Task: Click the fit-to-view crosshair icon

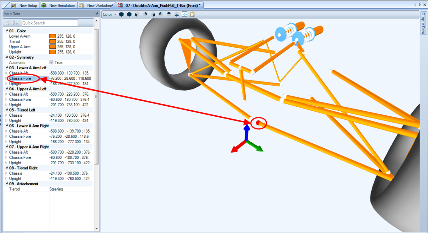Action: [185, 14]
